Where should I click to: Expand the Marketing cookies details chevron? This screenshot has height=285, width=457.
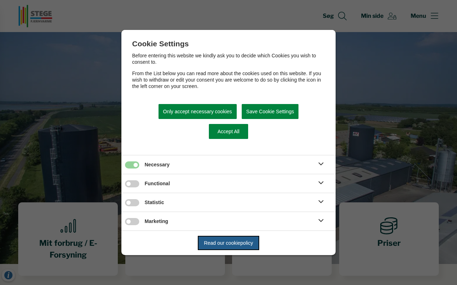321,221
